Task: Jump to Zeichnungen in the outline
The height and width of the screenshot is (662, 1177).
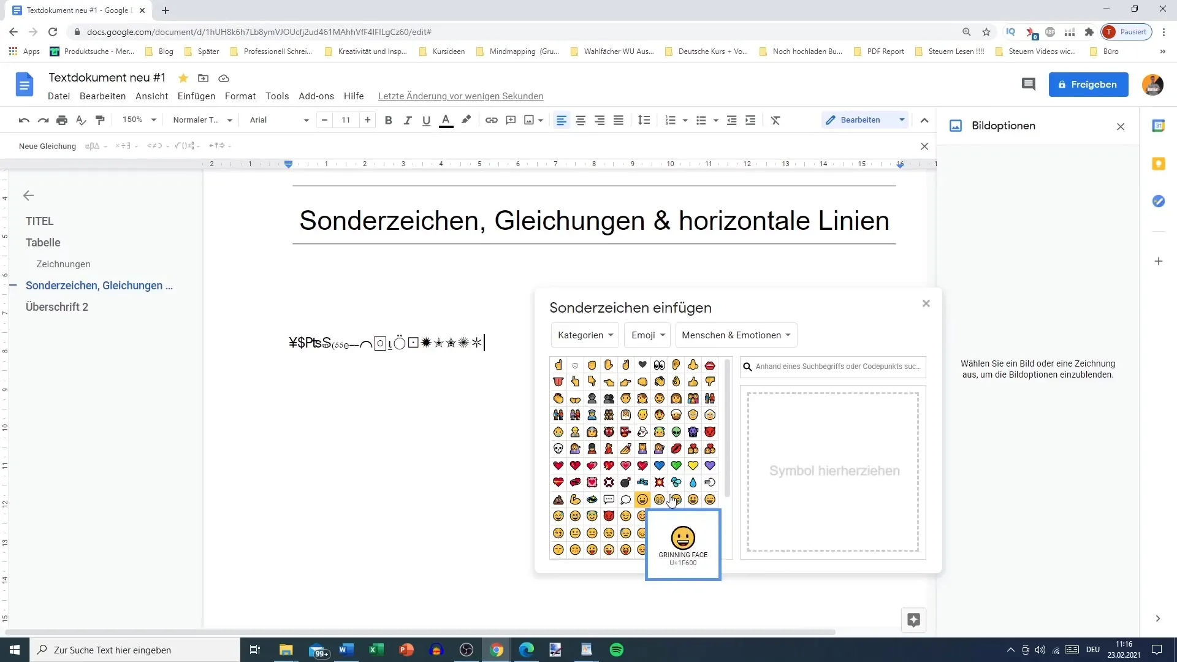Action: tap(63, 264)
